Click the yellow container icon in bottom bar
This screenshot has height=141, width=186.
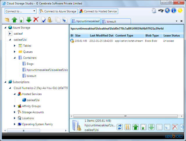coord(128,127)
